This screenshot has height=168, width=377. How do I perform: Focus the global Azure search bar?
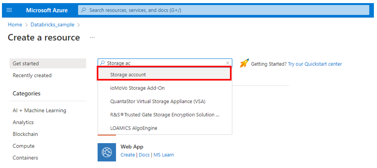[224, 10]
